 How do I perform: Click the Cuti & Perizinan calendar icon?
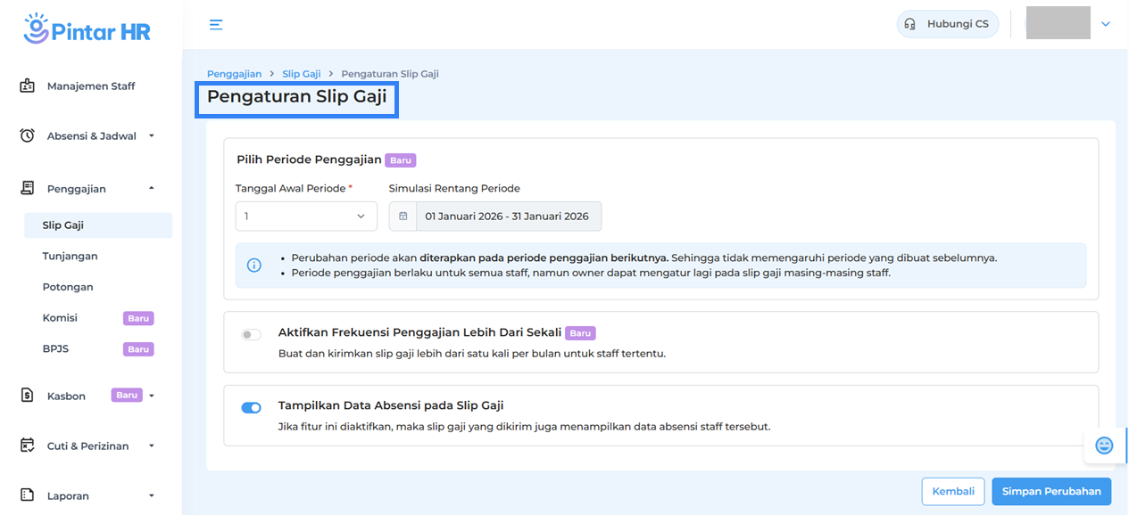(28, 446)
